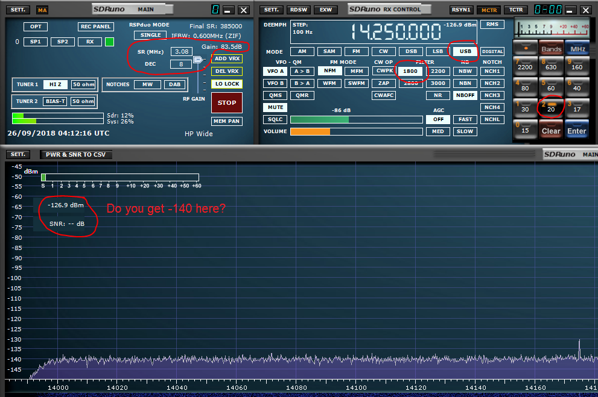Click the TCTR button

[x=515, y=10]
